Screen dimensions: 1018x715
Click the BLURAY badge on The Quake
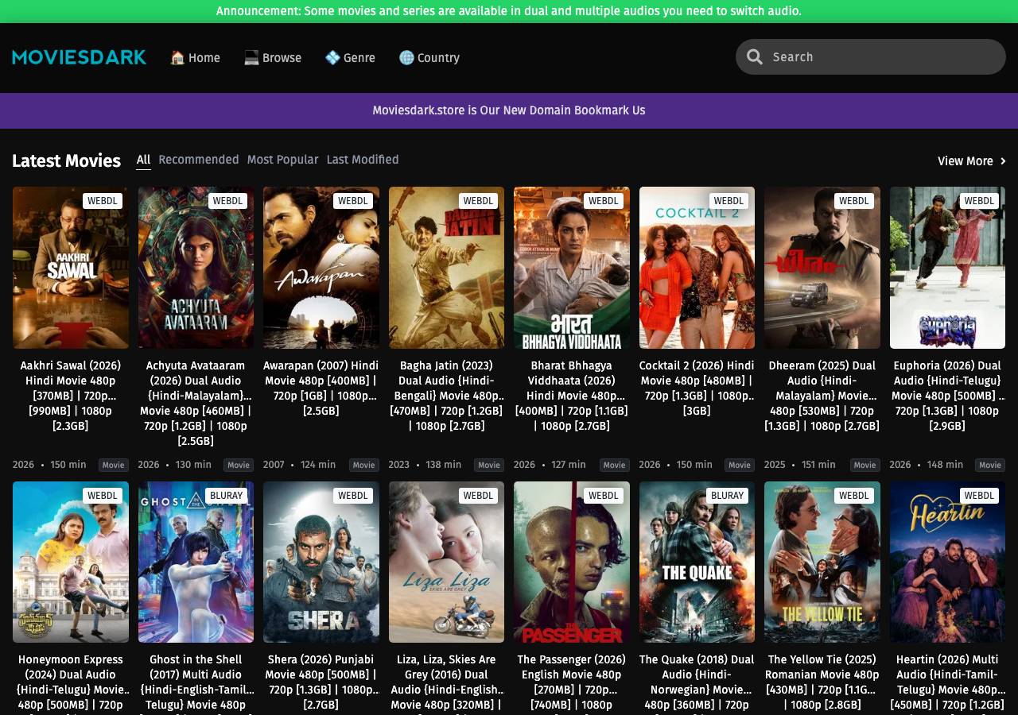pos(727,495)
